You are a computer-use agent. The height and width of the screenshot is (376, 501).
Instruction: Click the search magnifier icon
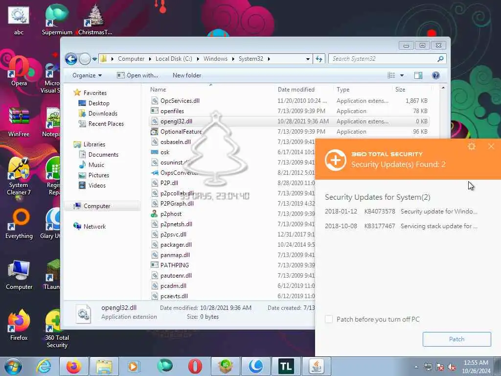pos(441,59)
